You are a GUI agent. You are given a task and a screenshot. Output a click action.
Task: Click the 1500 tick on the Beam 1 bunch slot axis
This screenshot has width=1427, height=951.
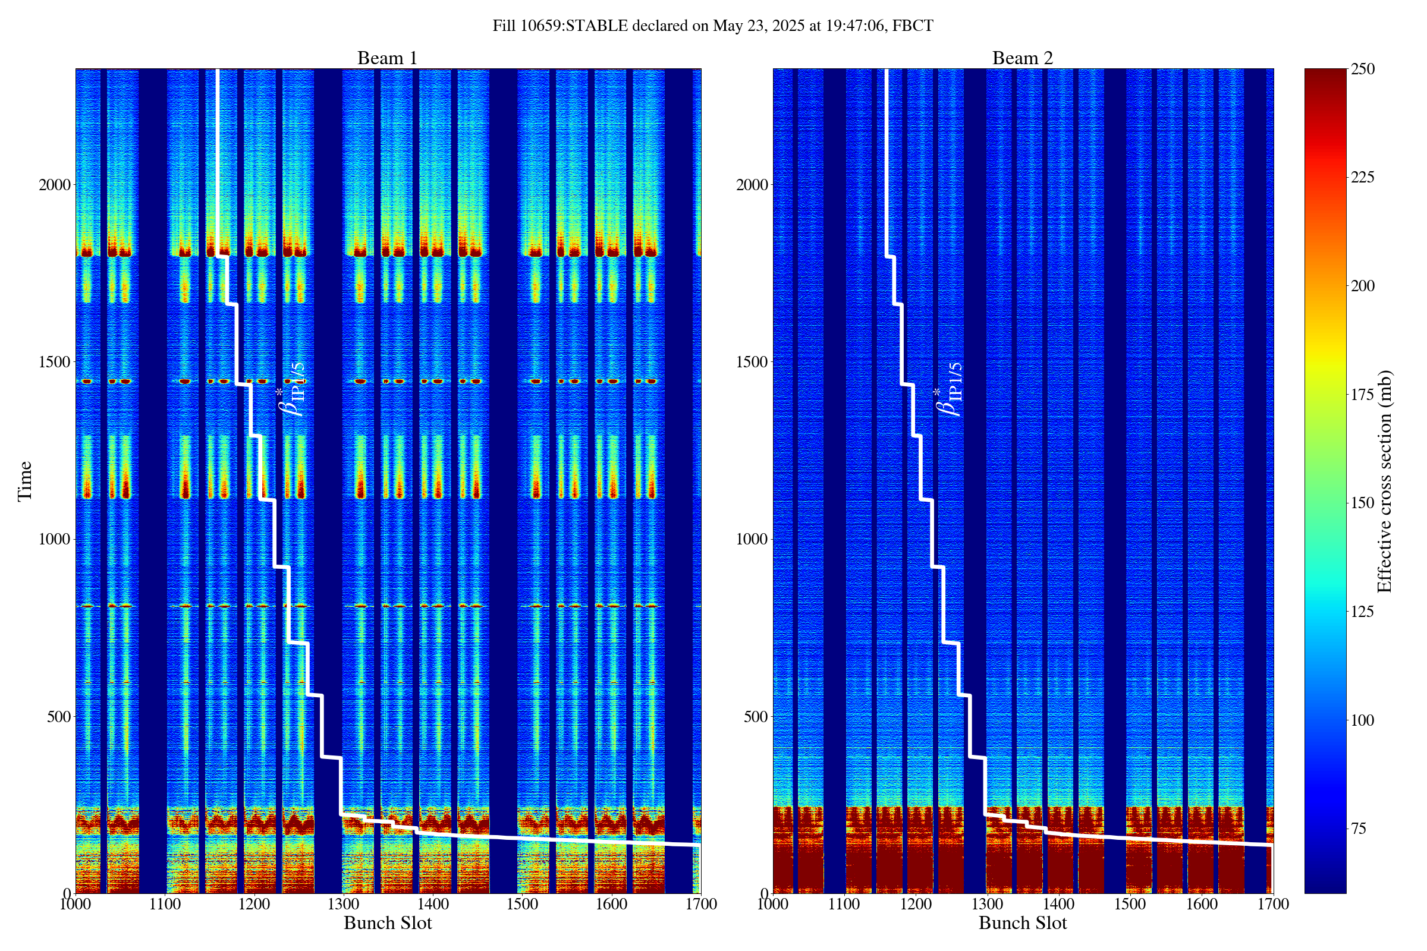tap(522, 904)
